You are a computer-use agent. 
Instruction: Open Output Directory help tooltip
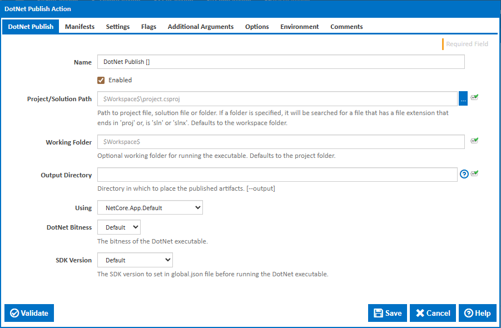[x=464, y=174]
